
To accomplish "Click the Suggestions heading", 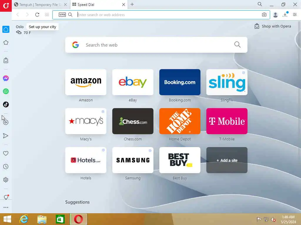I will click(77, 202).
